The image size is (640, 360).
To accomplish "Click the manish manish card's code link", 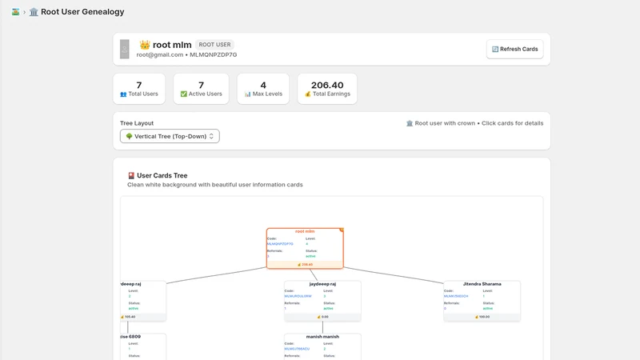I will [297, 349].
